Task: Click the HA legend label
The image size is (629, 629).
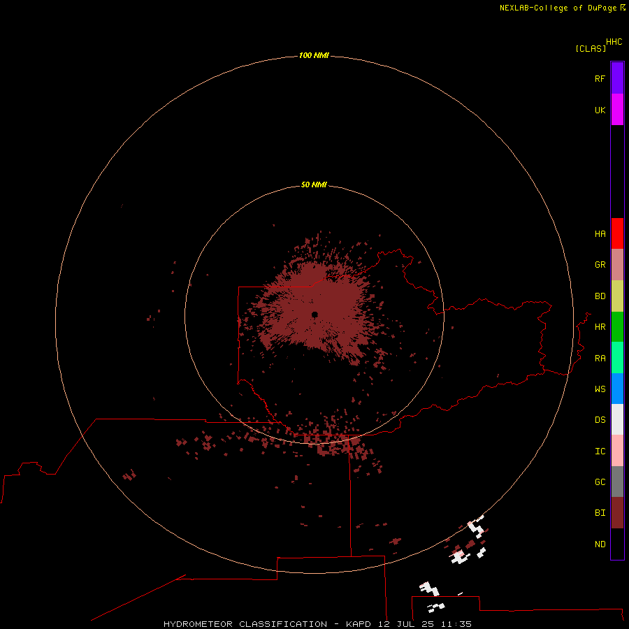Action: click(600, 234)
